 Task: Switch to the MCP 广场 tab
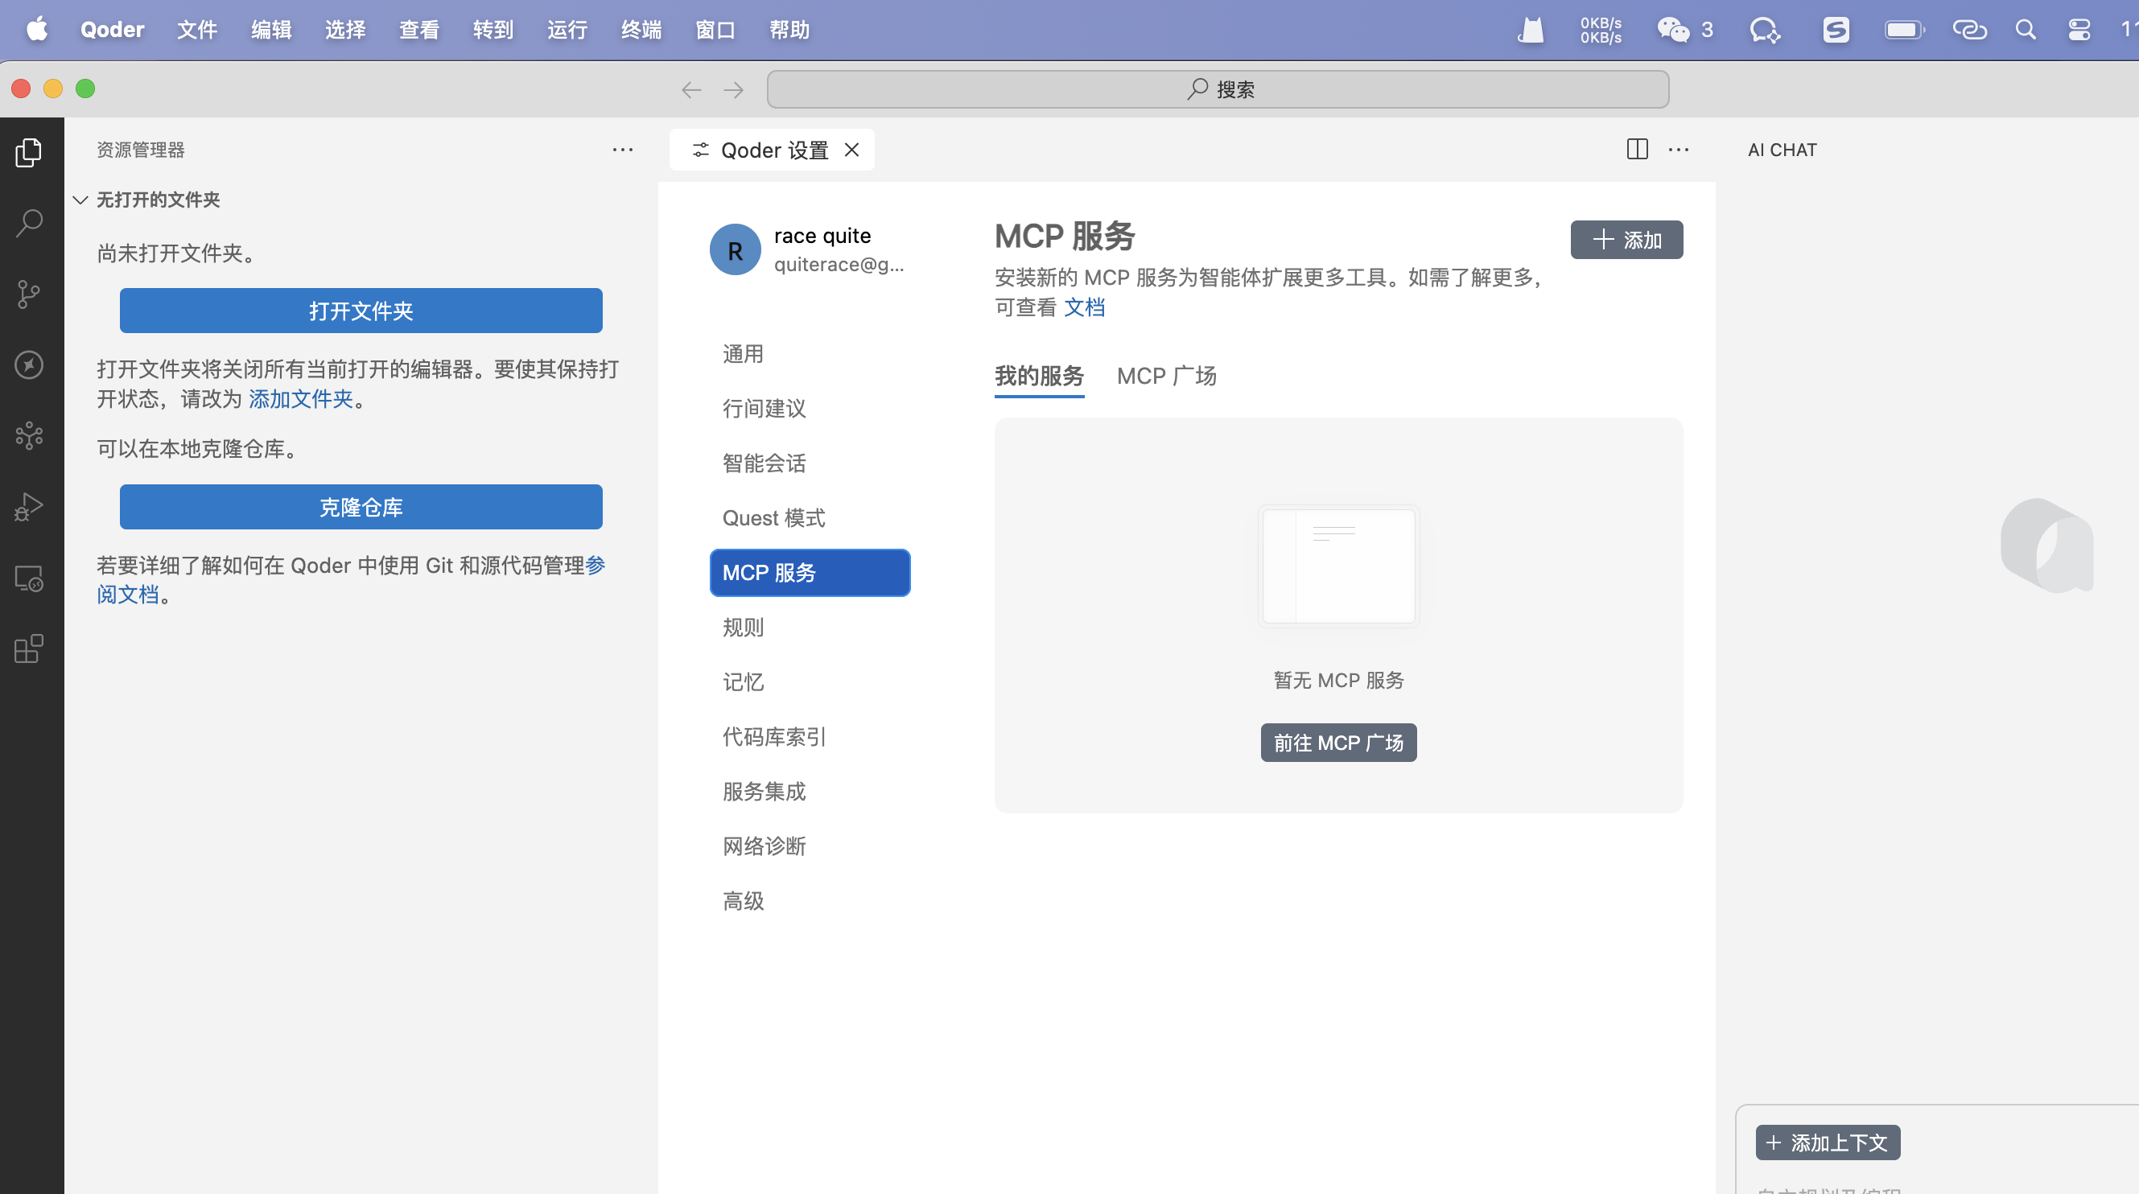click(1166, 376)
